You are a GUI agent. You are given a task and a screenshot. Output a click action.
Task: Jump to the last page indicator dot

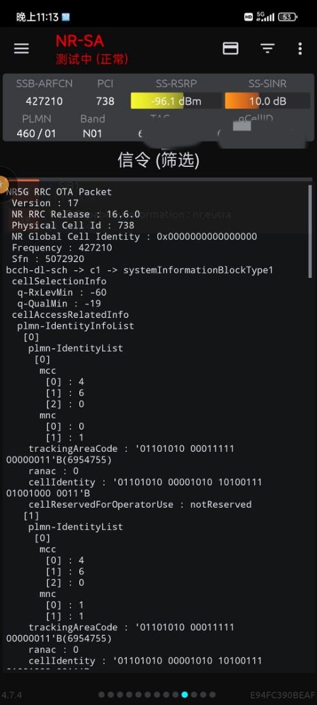coord(212,695)
